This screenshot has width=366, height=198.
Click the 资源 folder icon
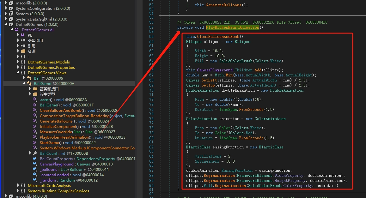tap(23, 51)
